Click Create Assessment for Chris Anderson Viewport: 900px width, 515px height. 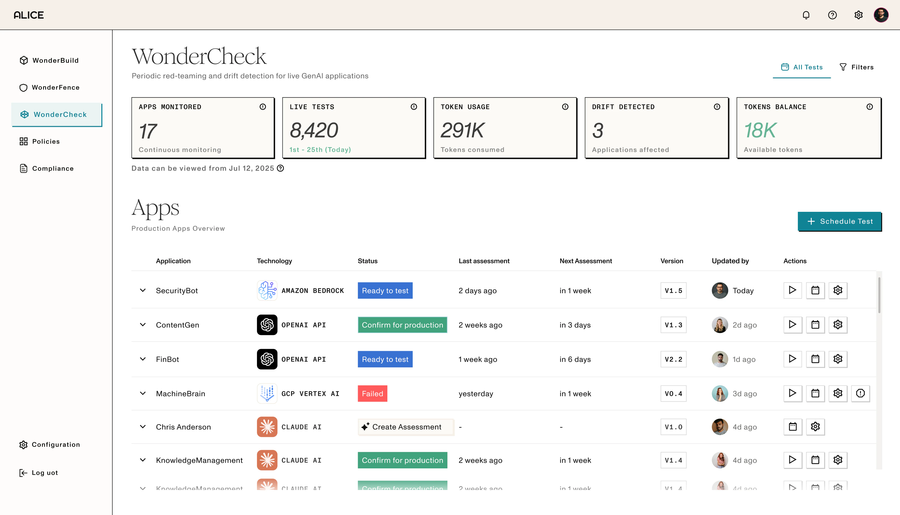pos(406,427)
